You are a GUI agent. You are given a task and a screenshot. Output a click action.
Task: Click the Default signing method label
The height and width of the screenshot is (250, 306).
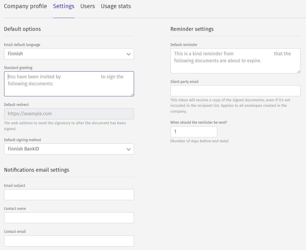pos(22,140)
